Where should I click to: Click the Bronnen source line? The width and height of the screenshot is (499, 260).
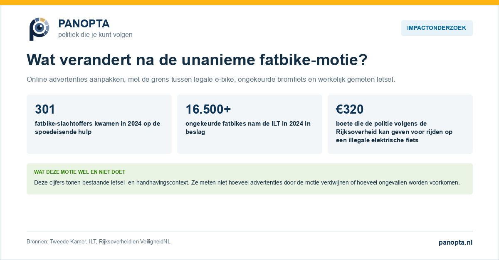click(x=99, y=242)
